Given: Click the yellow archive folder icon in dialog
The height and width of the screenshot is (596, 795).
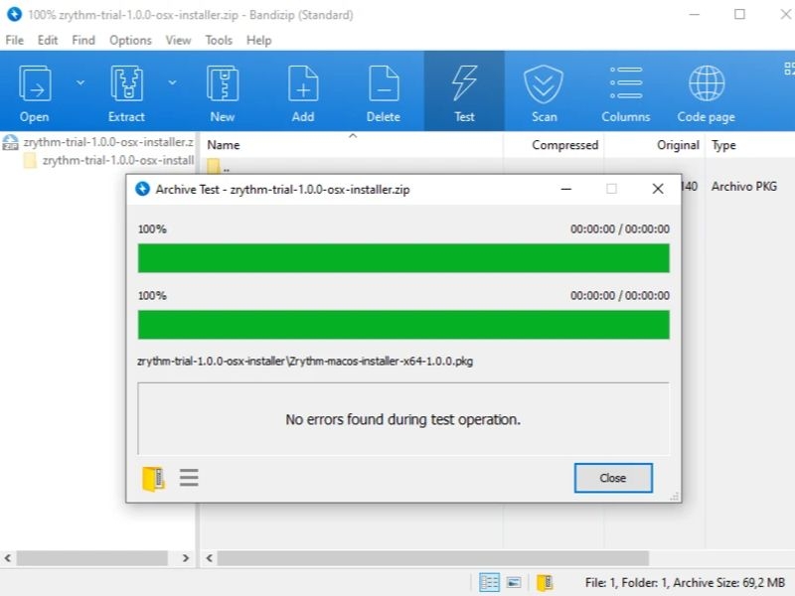Looking at the screenshot, I should coord(153,479).
